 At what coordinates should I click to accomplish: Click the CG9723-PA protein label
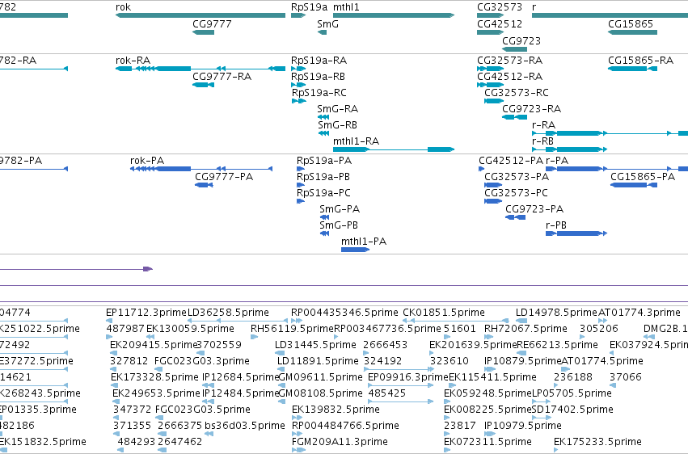click(x=534, y=209)
